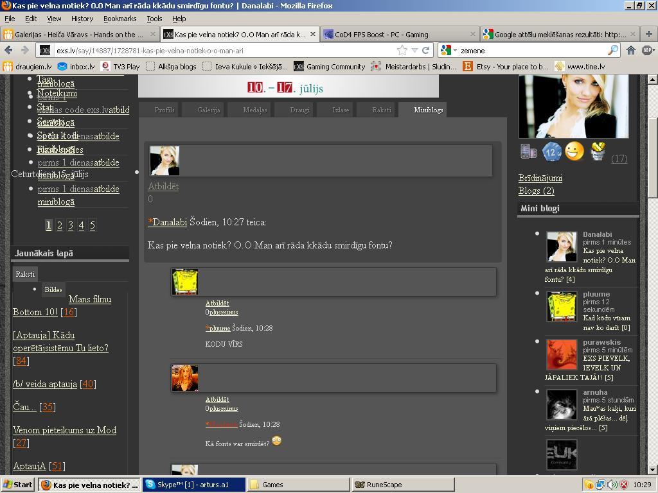Open the Bookmarks menu
658x493 pixels.
[120, 19]
